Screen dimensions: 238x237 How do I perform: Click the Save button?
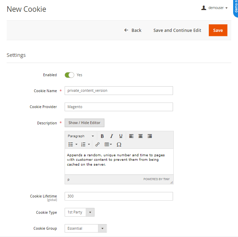point(218,30)
